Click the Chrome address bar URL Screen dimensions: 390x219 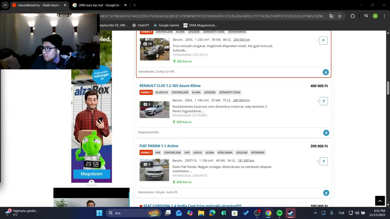[x=212, y=16]
